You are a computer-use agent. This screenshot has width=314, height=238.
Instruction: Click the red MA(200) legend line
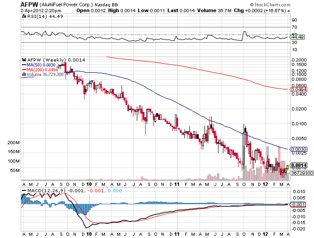coord(24,70)
